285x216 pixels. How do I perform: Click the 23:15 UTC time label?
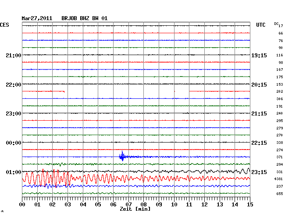(259, 172)
